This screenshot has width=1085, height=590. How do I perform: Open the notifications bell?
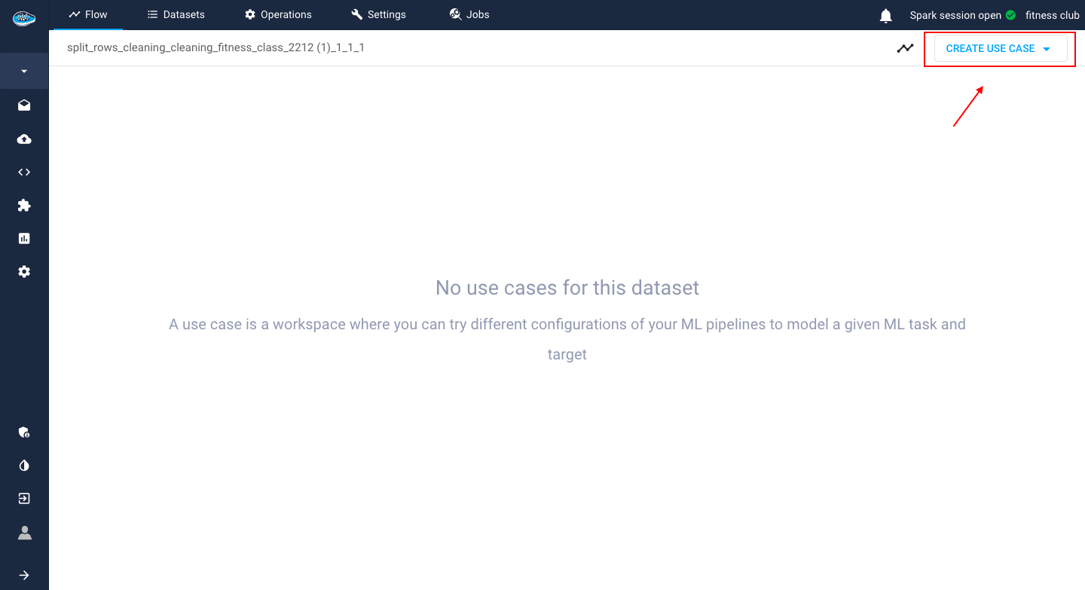[x=886, y=16]
